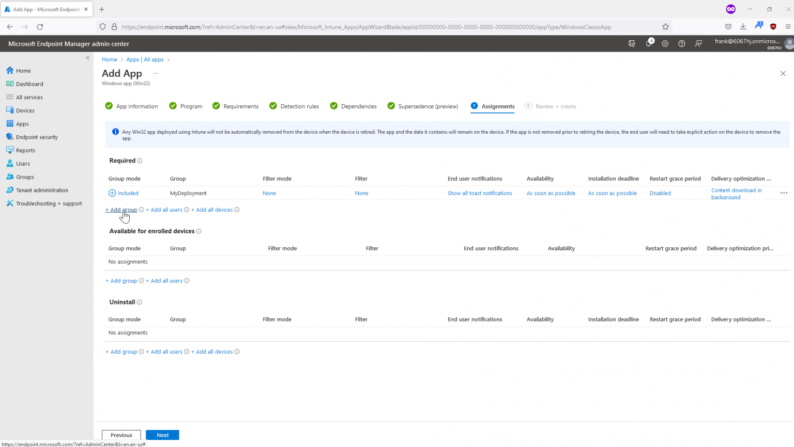794x447 pixels.
Task: Open Endpoint security in the sidebar
Action: click(32, 137)
